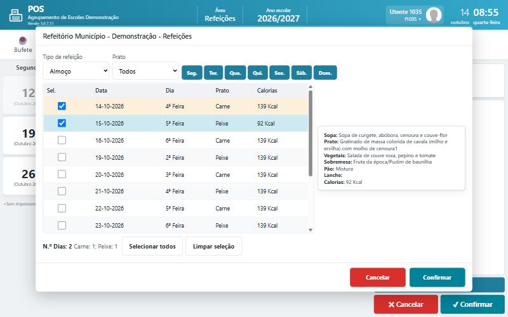Image resolution: width=508 pixels, height=317 pixels.
Task: Select the 15-10-2026 date cell
Action: click(109, 123)
